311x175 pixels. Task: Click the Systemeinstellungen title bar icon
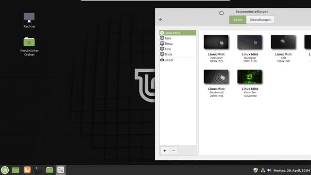222,13
